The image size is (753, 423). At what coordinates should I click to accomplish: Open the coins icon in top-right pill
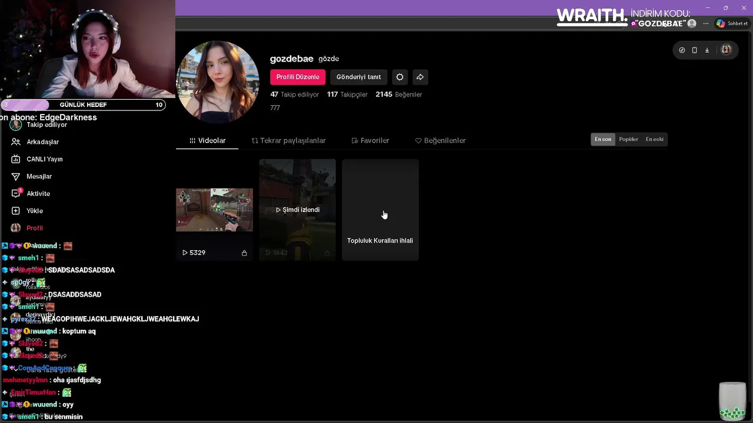[x=682, y=50]
